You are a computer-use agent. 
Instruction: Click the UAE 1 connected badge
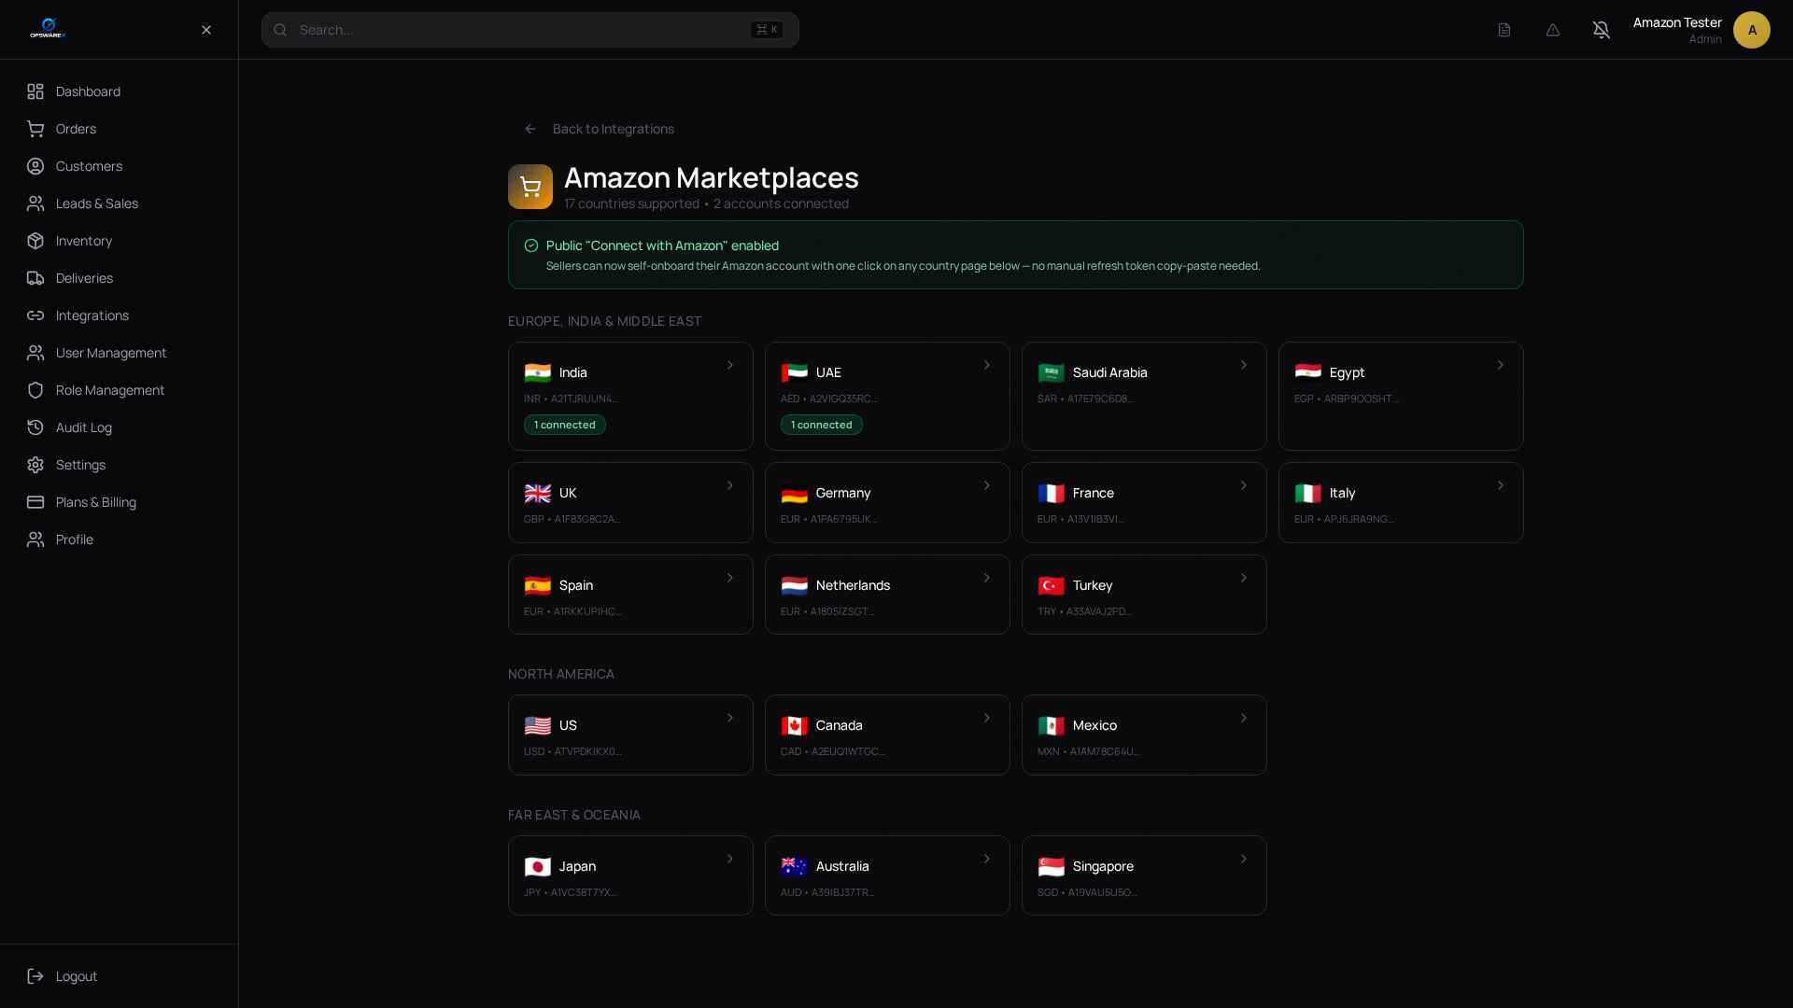coord(822,425)
